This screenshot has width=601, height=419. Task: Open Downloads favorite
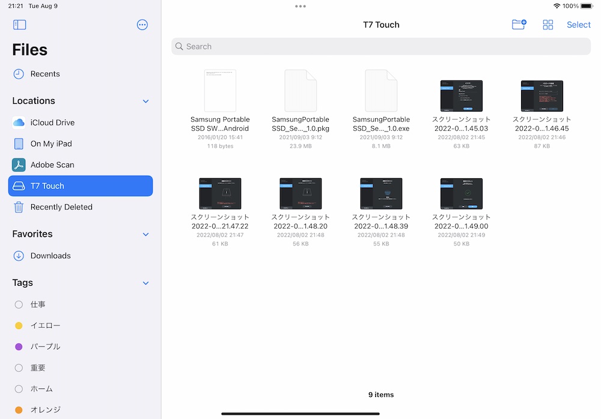coord(80,256)
